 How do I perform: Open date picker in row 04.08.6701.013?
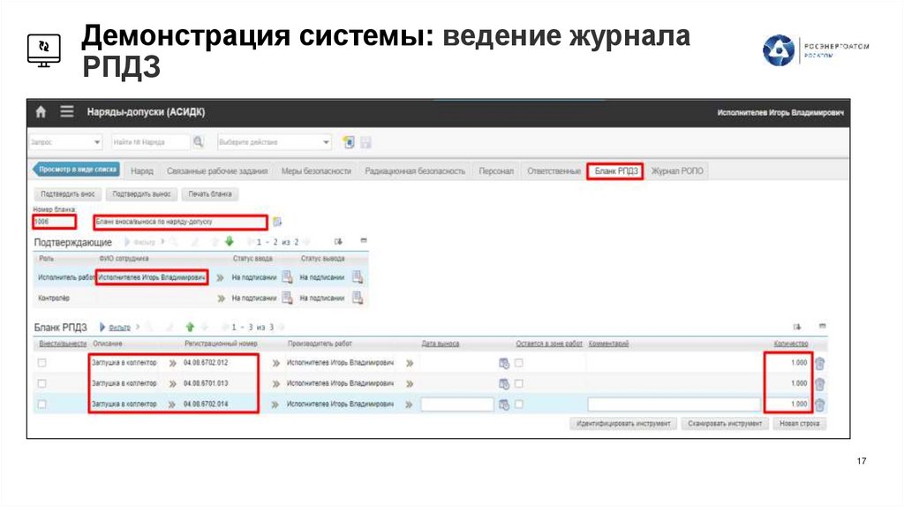click(x=504, y=383)
